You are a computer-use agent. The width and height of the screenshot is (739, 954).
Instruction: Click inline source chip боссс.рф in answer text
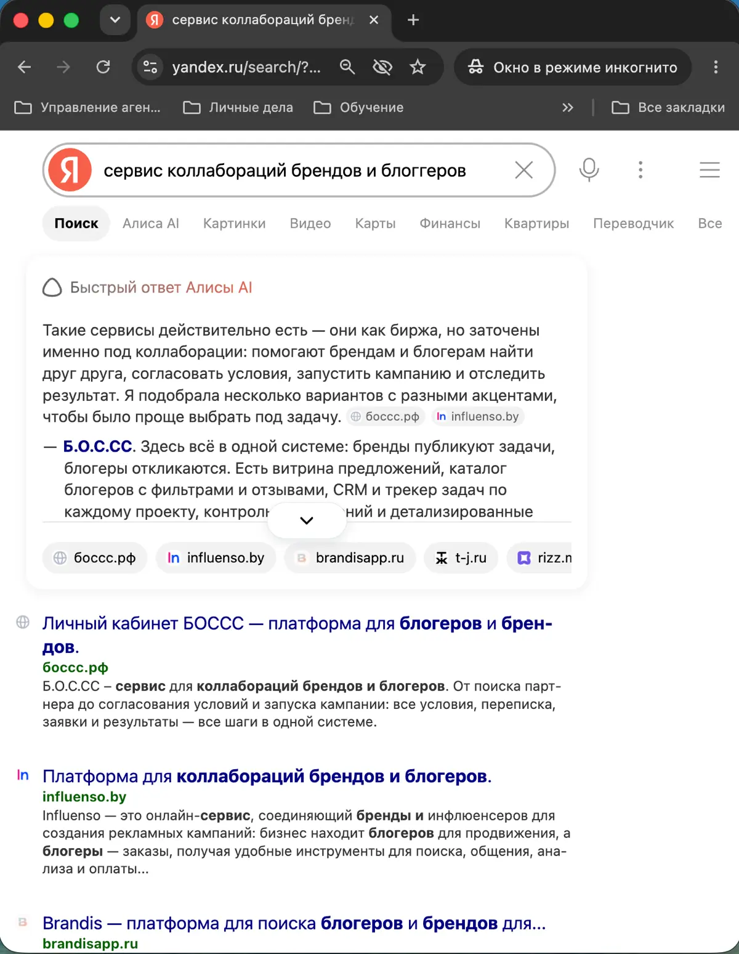(386, 417)
